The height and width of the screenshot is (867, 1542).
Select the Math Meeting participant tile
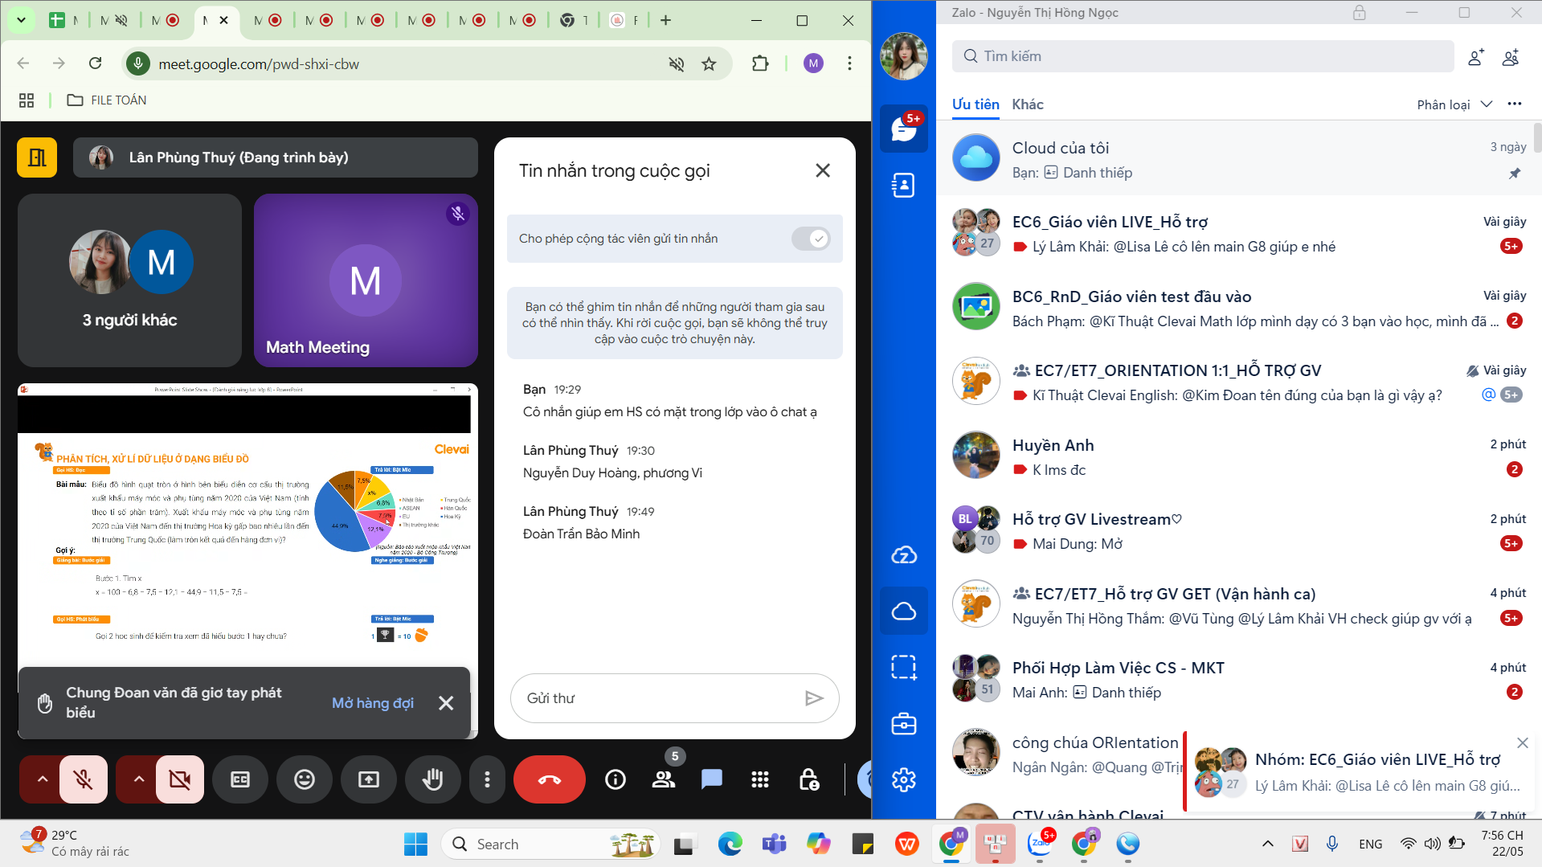[x=366, y=280]
